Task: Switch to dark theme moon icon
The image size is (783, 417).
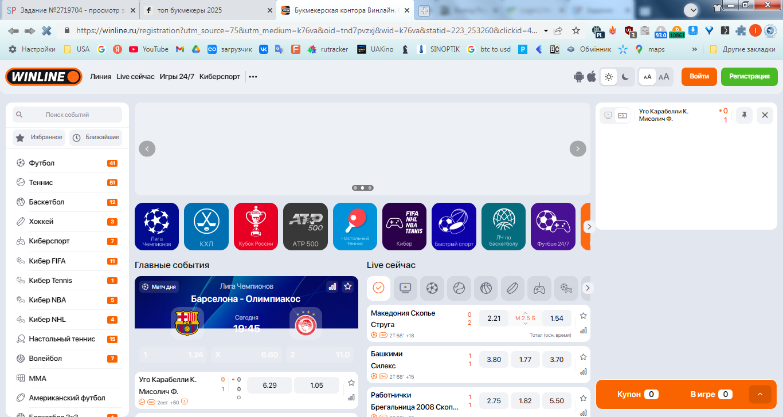Action: pyautogui.click(x=625, y=77)
